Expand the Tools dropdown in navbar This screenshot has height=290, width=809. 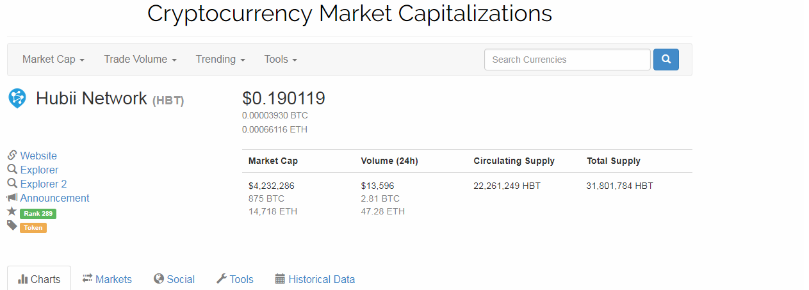coord(281,60)
